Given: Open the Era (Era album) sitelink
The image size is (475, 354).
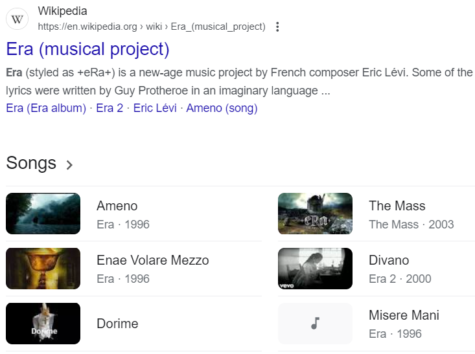Looking at the screenshot, I should (46, 108).
